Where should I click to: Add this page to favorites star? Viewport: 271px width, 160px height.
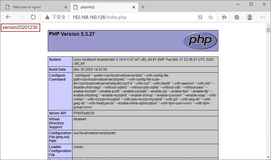point(210,17)
